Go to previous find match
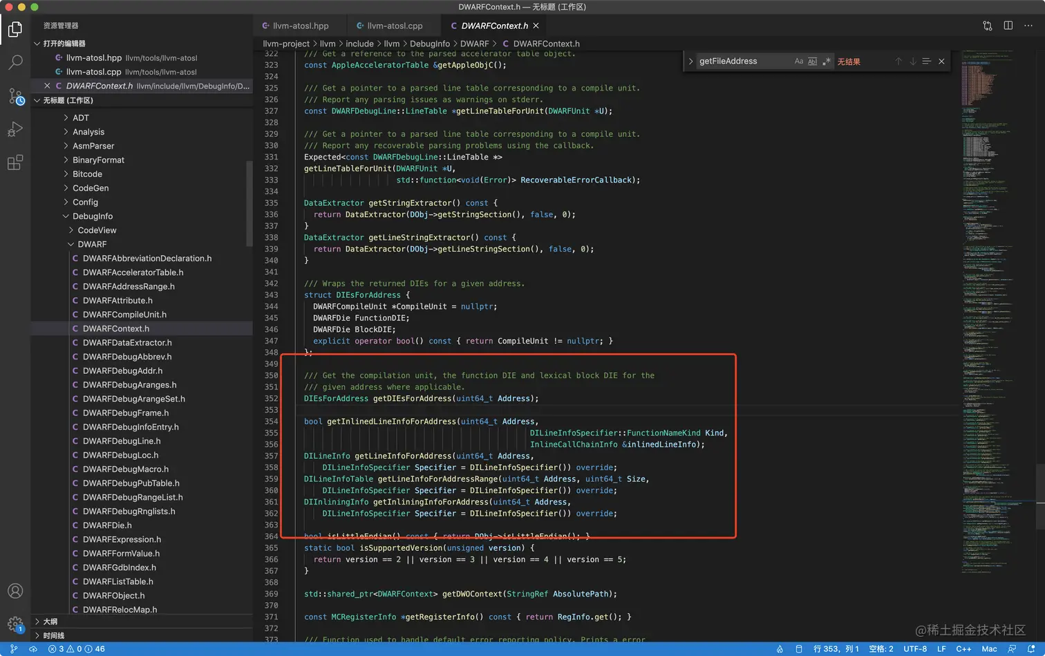Image resolution: width=1045 pixels, height=656 pixels. 898,62
